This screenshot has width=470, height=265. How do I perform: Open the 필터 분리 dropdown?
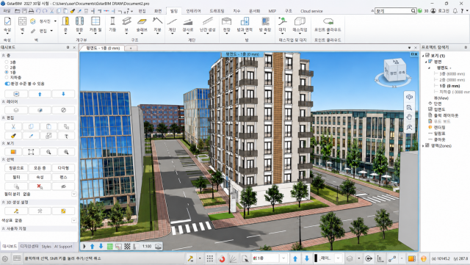(73, 195)
